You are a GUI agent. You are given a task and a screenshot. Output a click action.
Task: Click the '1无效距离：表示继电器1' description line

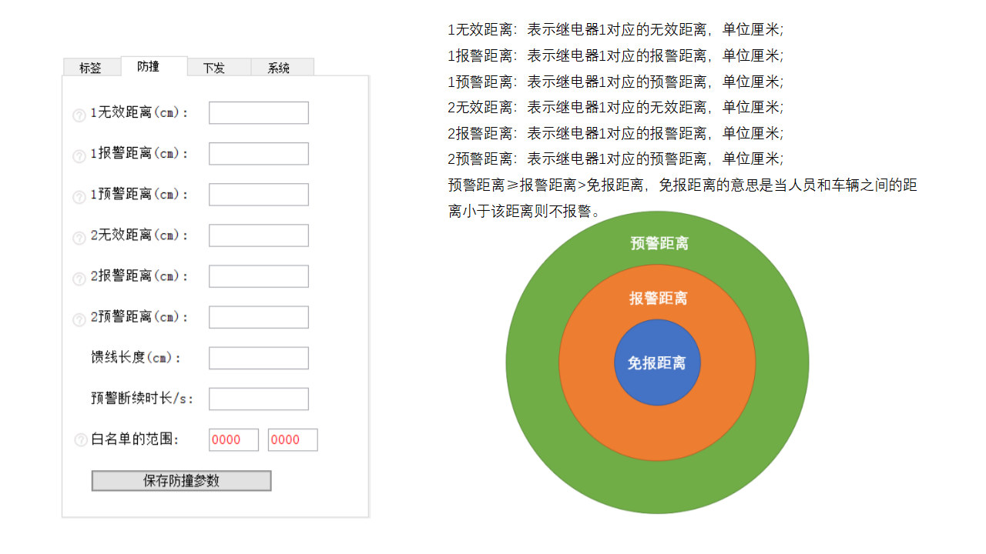[615, 30]
